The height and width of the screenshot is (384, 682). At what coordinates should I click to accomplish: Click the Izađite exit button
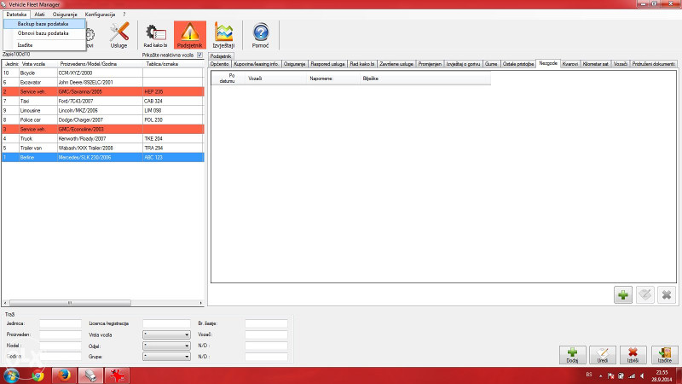665,355
